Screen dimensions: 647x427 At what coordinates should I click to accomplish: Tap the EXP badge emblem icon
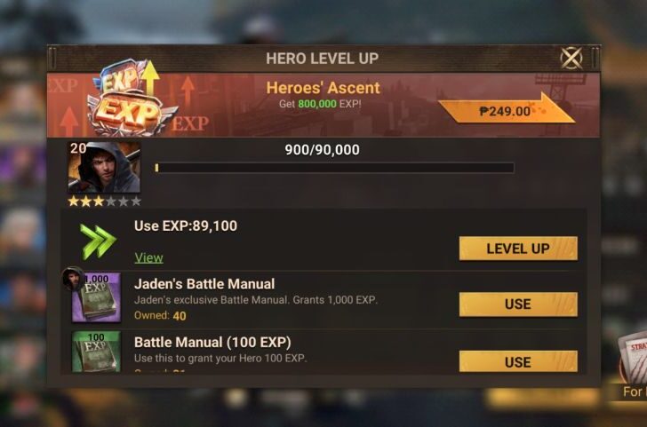click(x=132, y=99)
